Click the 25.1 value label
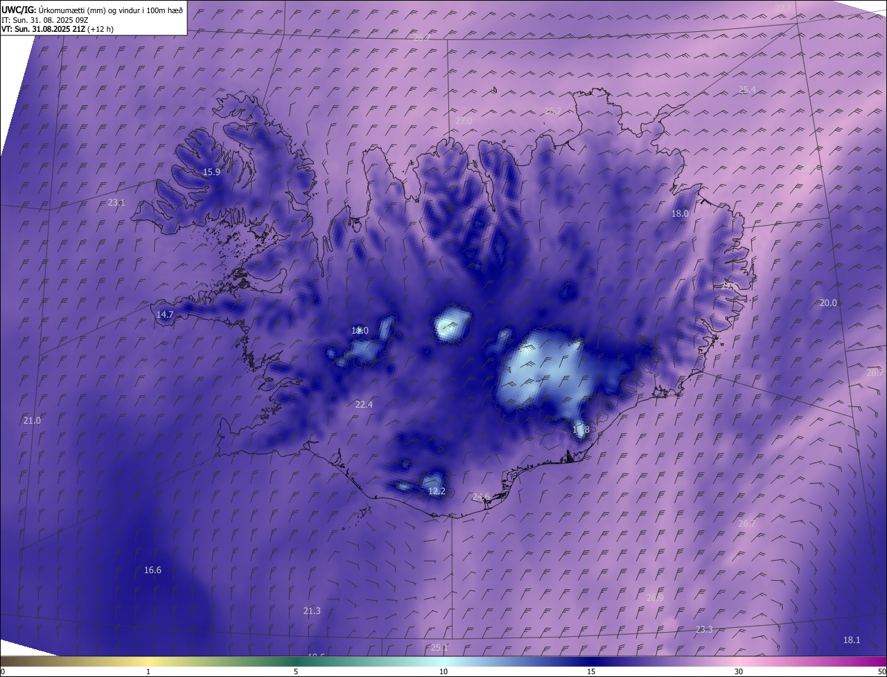 (439, 648)
